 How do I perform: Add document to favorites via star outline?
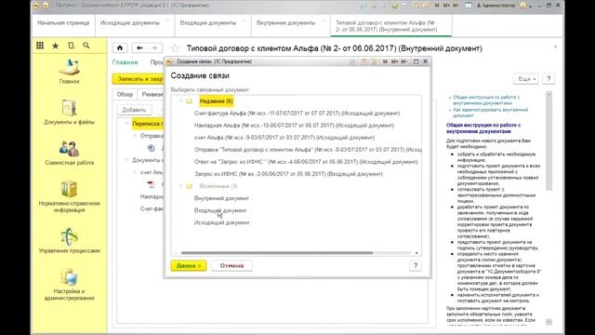pos(175,48)
